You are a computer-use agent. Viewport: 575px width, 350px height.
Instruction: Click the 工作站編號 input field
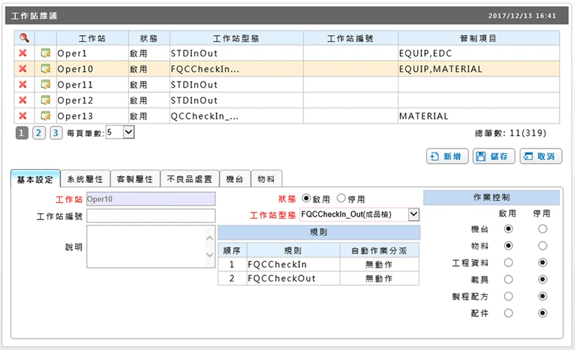coord(151,216)
